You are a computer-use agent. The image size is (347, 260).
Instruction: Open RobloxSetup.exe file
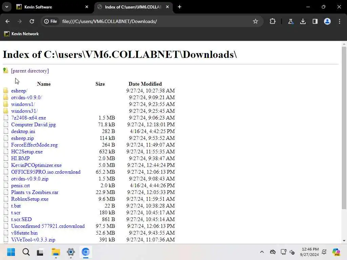click(30, 199)
